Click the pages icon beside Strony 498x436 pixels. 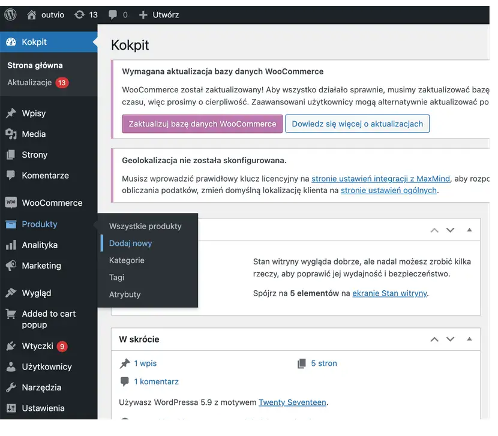11,155
